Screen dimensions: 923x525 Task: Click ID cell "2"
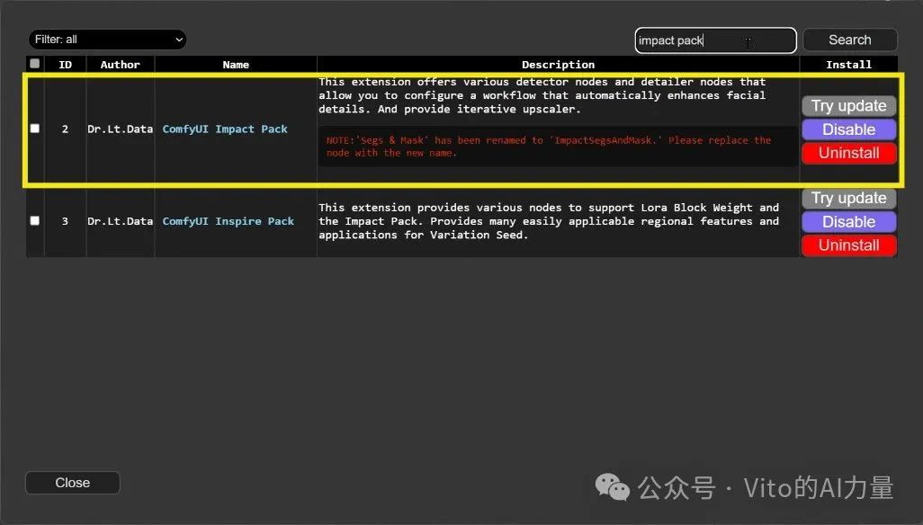pos(66,129)
